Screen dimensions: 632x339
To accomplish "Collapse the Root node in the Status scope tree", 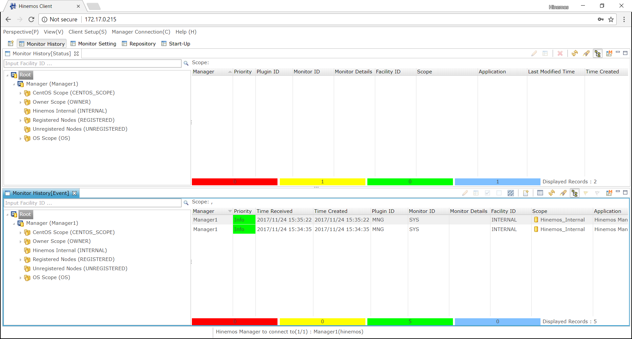I will (7, 75).
